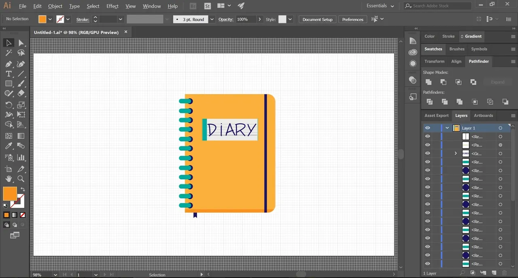
Task: Open the fill color dropdown arrow
Action: click(x=50, y=19)
